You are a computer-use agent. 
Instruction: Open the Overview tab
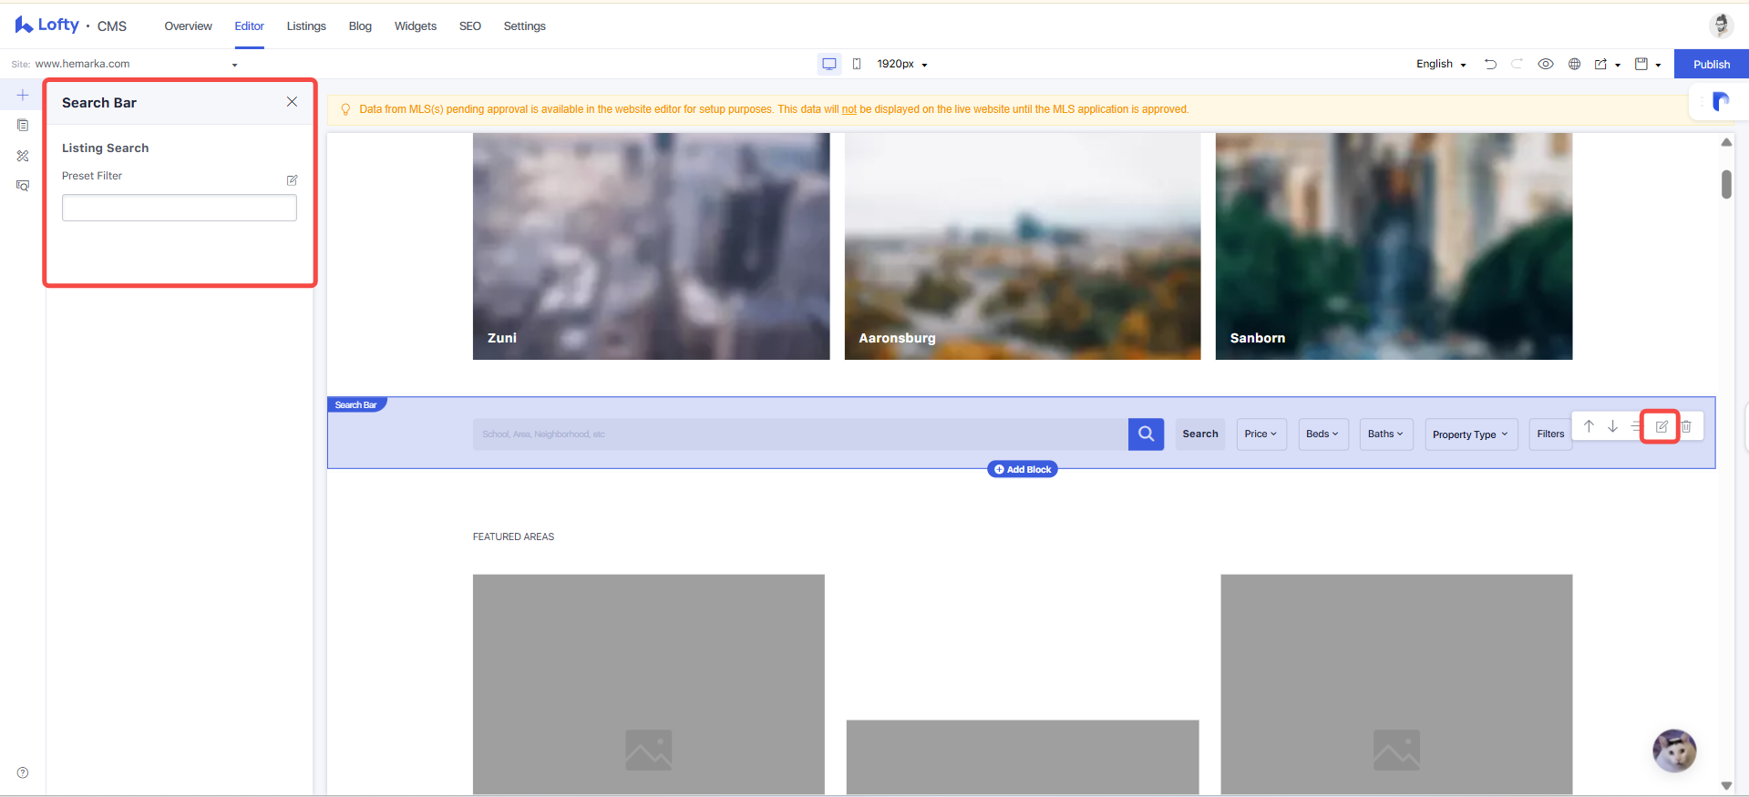coord(188,26)
